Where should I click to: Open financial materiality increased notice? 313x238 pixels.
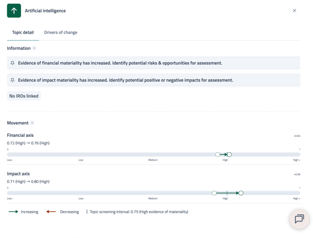(154, 63)
